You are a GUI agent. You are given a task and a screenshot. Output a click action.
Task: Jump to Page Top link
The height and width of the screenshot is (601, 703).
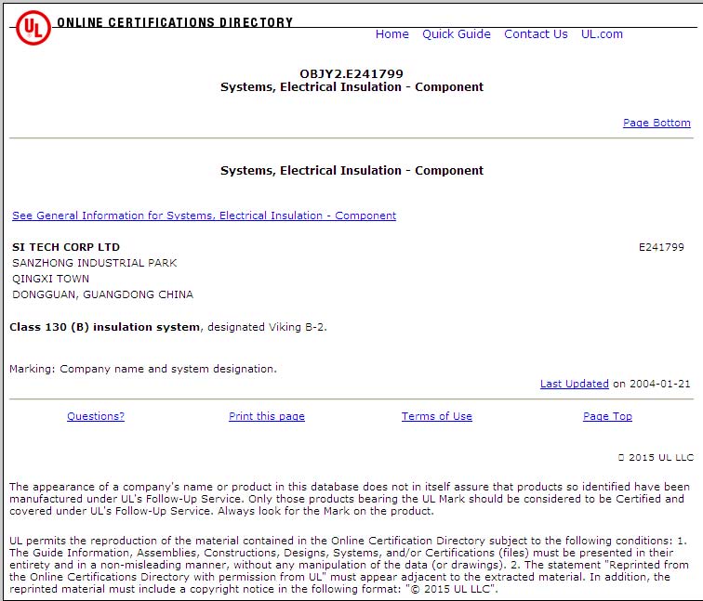coord(607,416)
